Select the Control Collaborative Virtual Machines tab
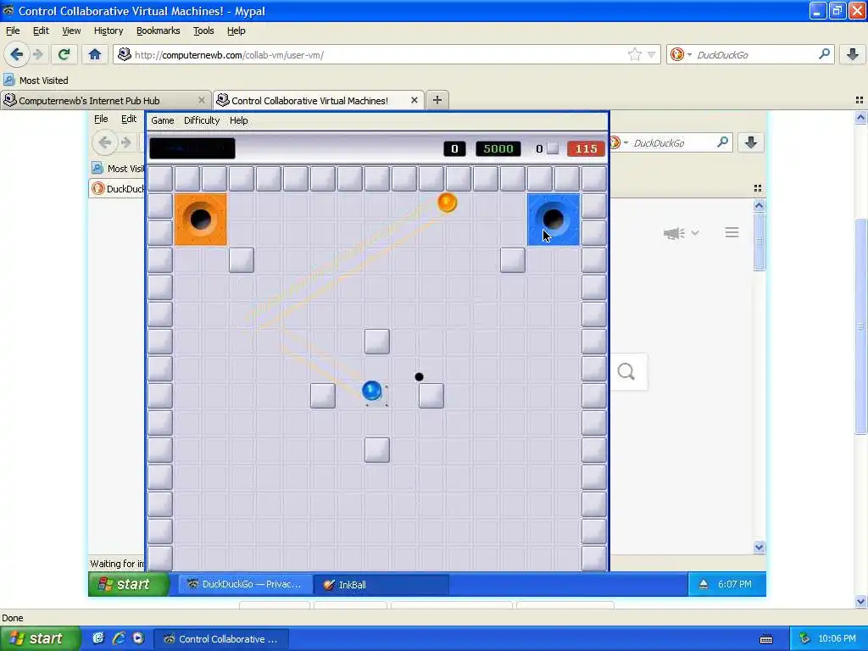 click(319, 100)
